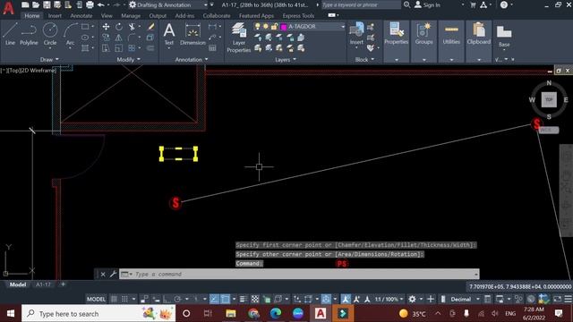This screenshot has width=573, height=322.
Task: Toggle drawing grid display in status bar
Action: pos(114,299)
